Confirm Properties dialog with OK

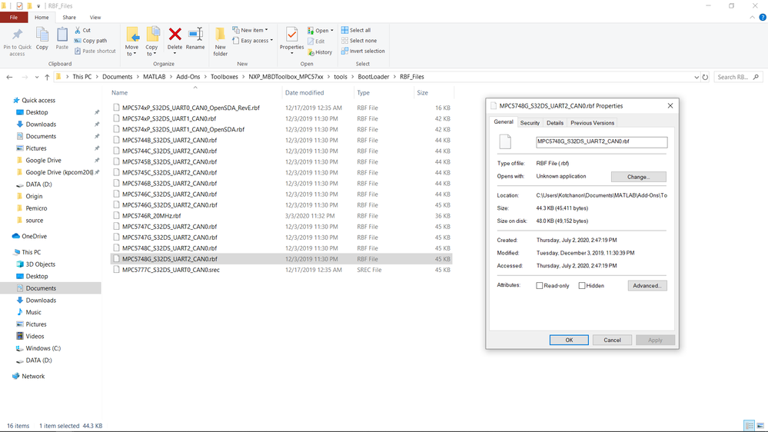pyautogui.click(x=569, y=340)
